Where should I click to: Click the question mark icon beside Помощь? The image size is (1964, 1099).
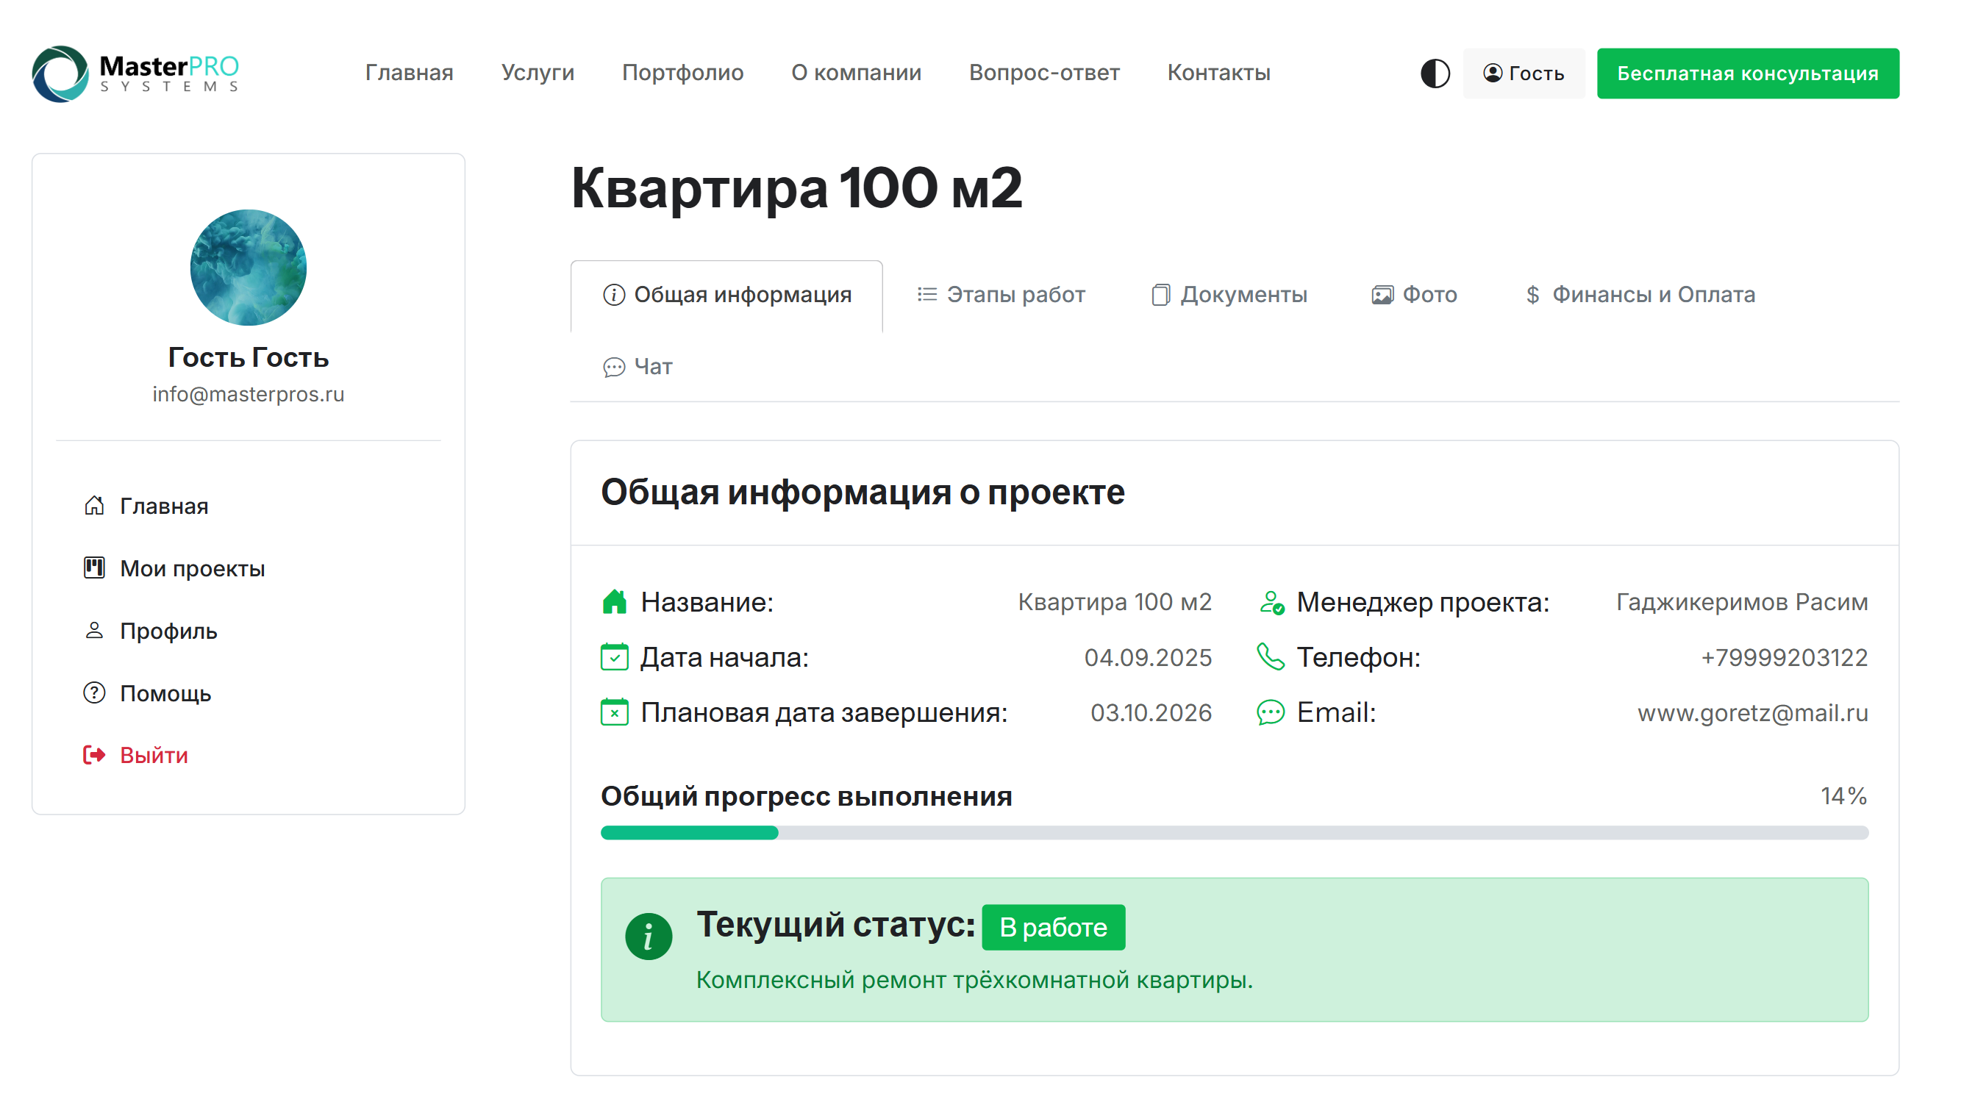point(94,692)
